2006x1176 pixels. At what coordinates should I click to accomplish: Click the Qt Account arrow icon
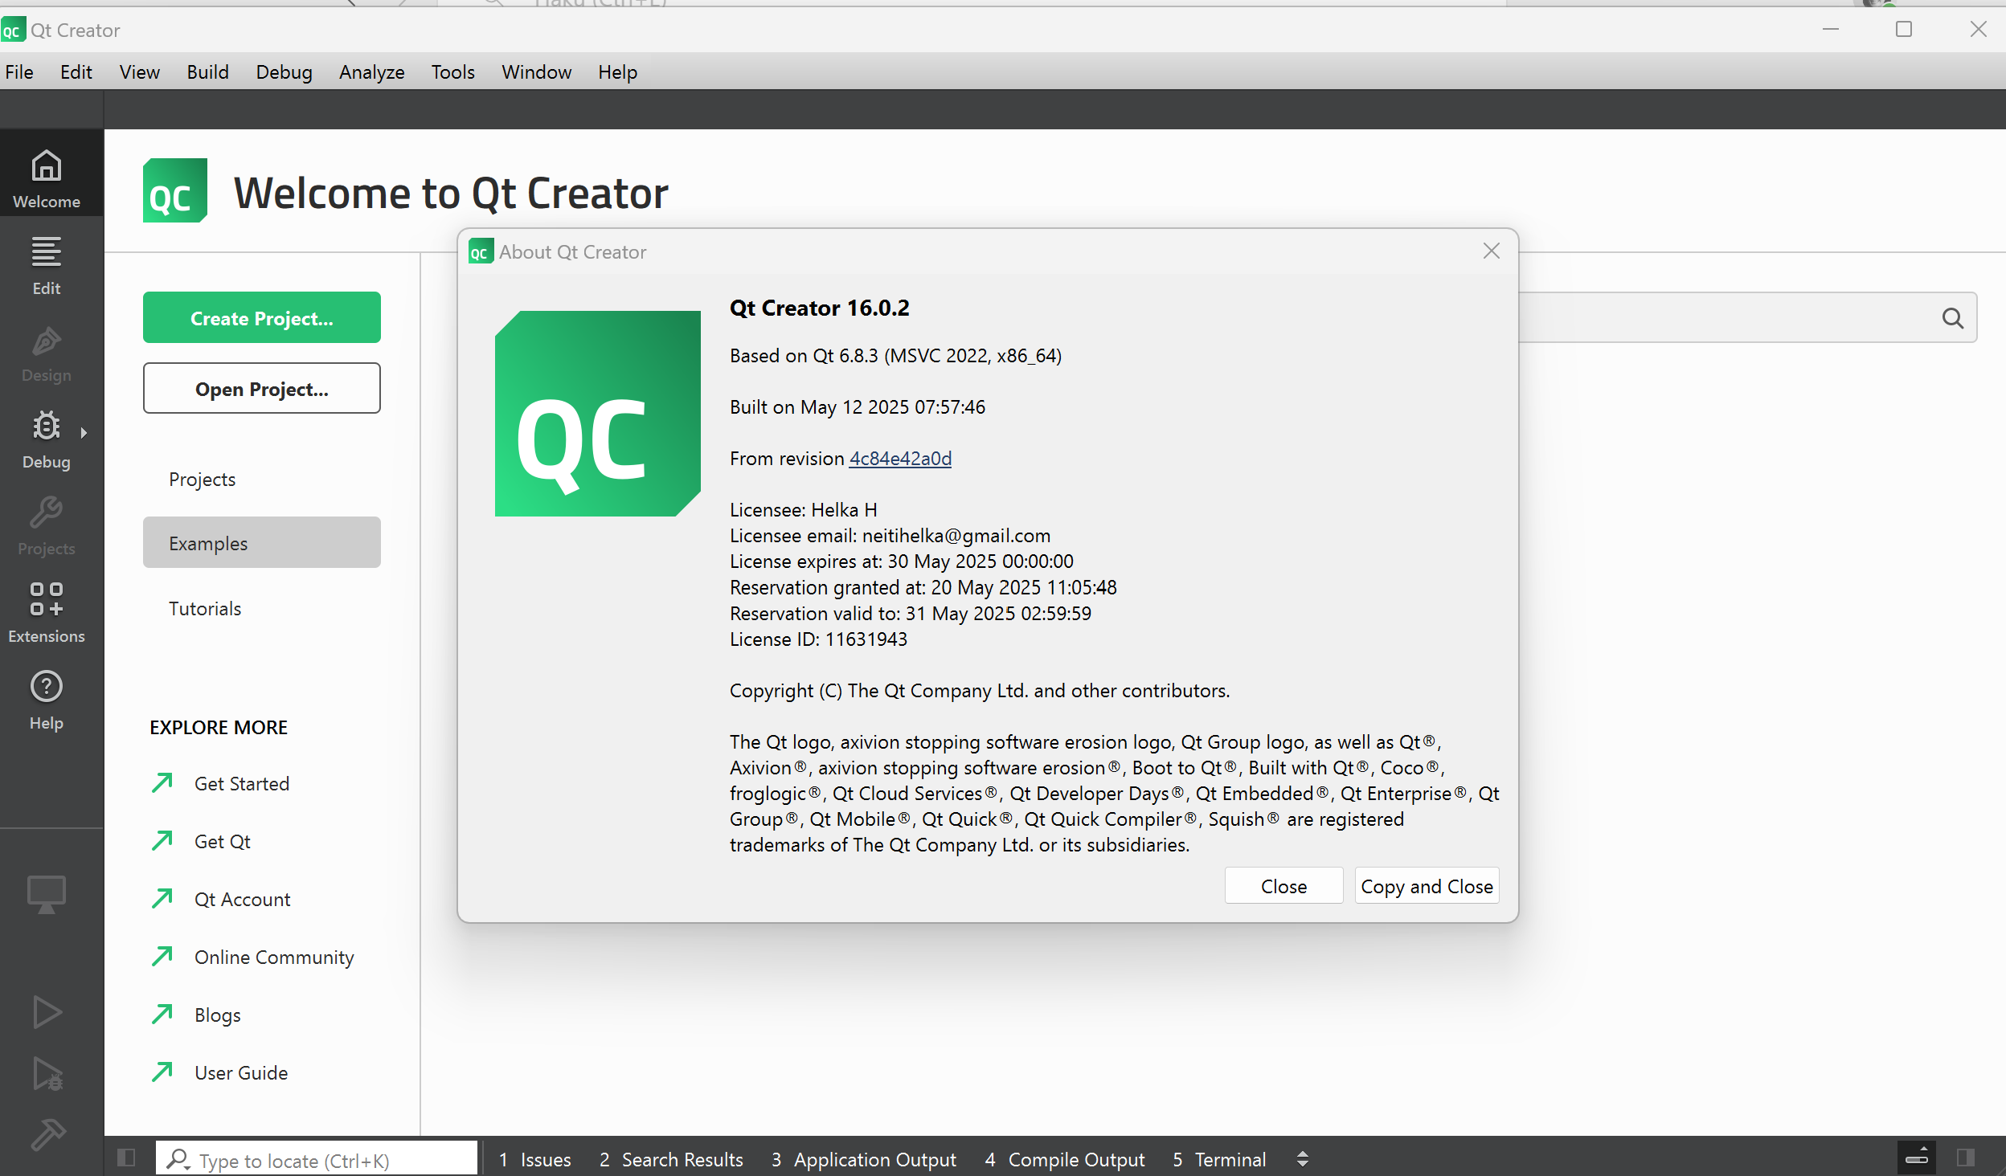[162, 898]
